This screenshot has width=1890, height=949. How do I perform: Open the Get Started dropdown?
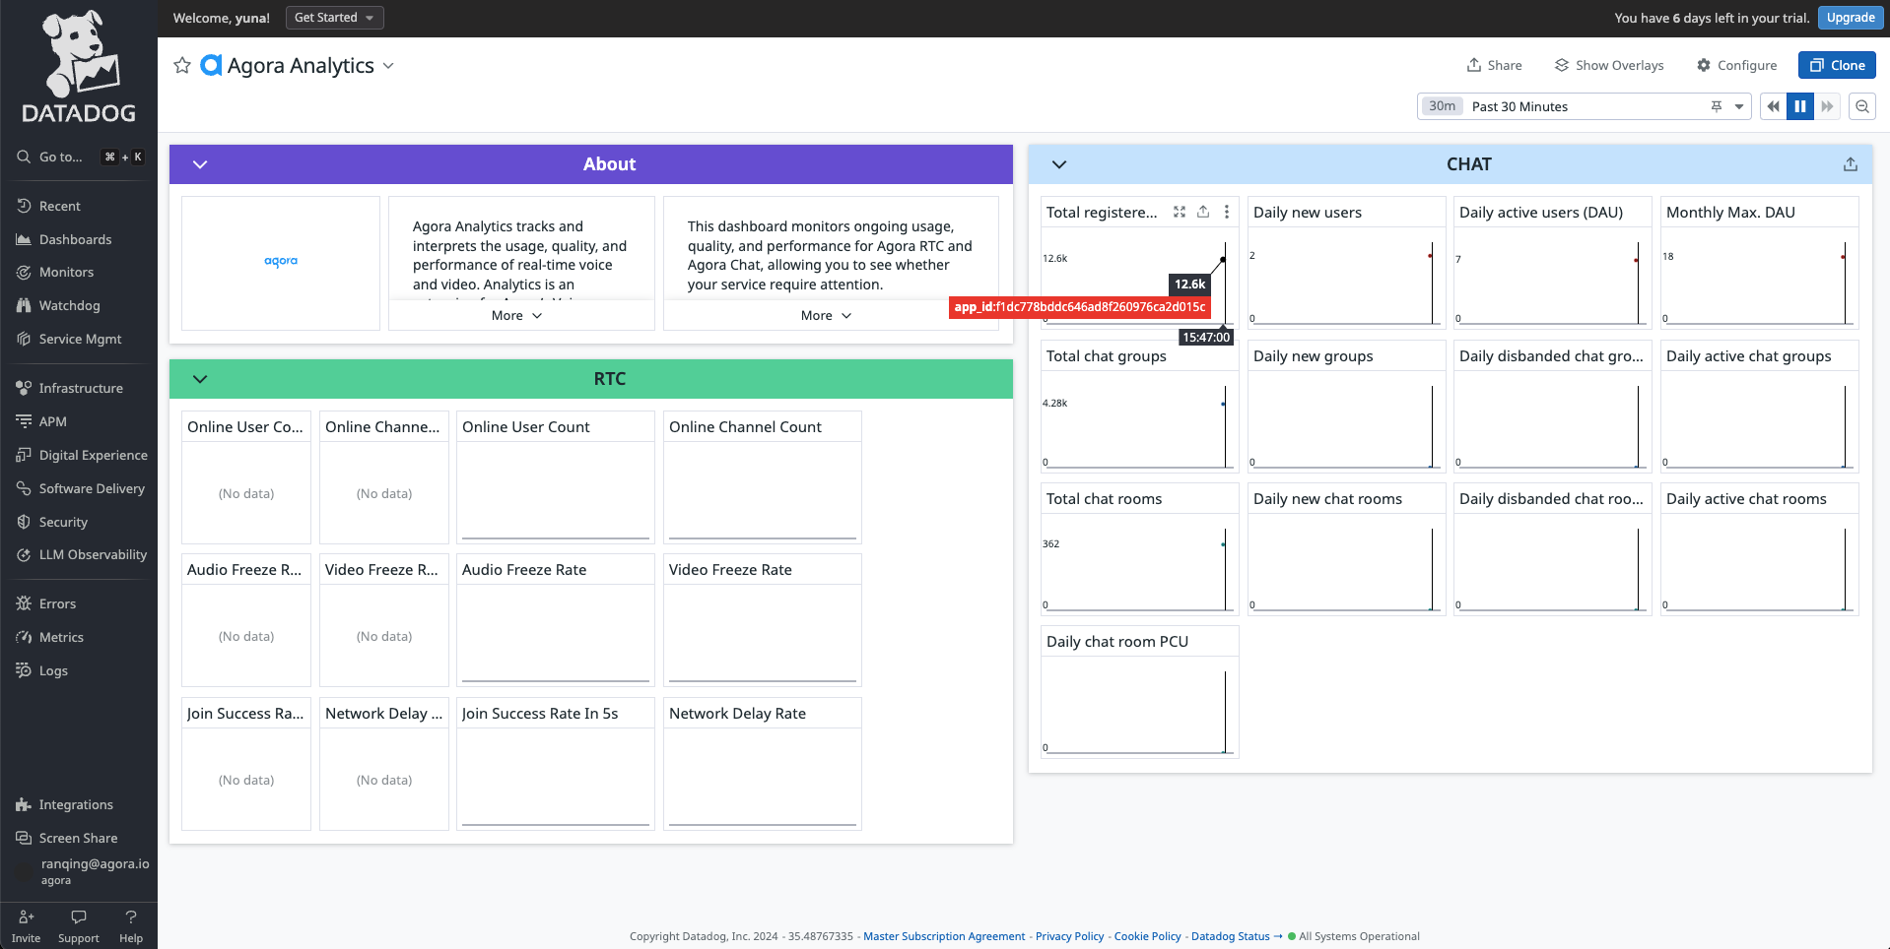coord(334,18)
